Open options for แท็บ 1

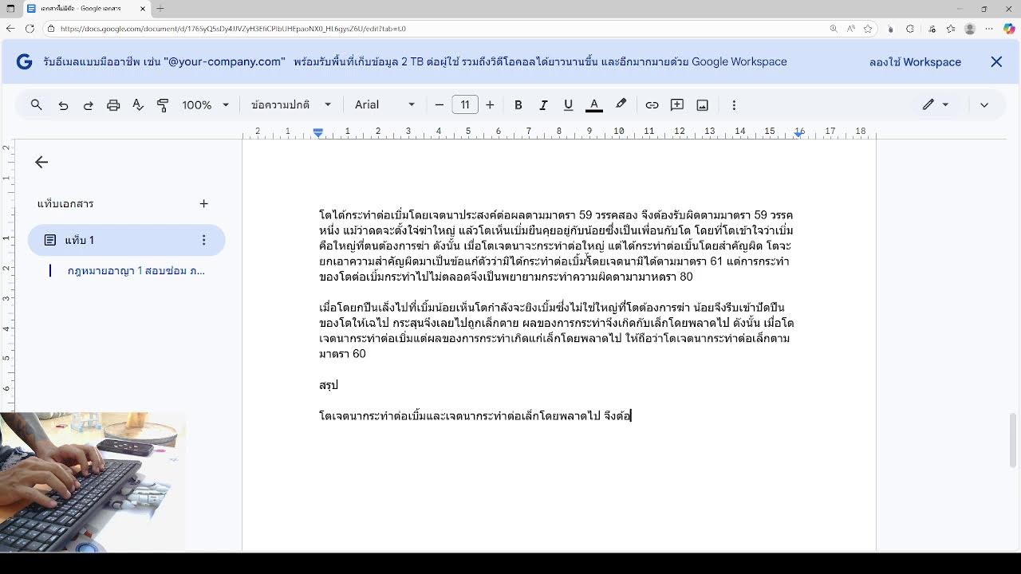pos(203,240)
